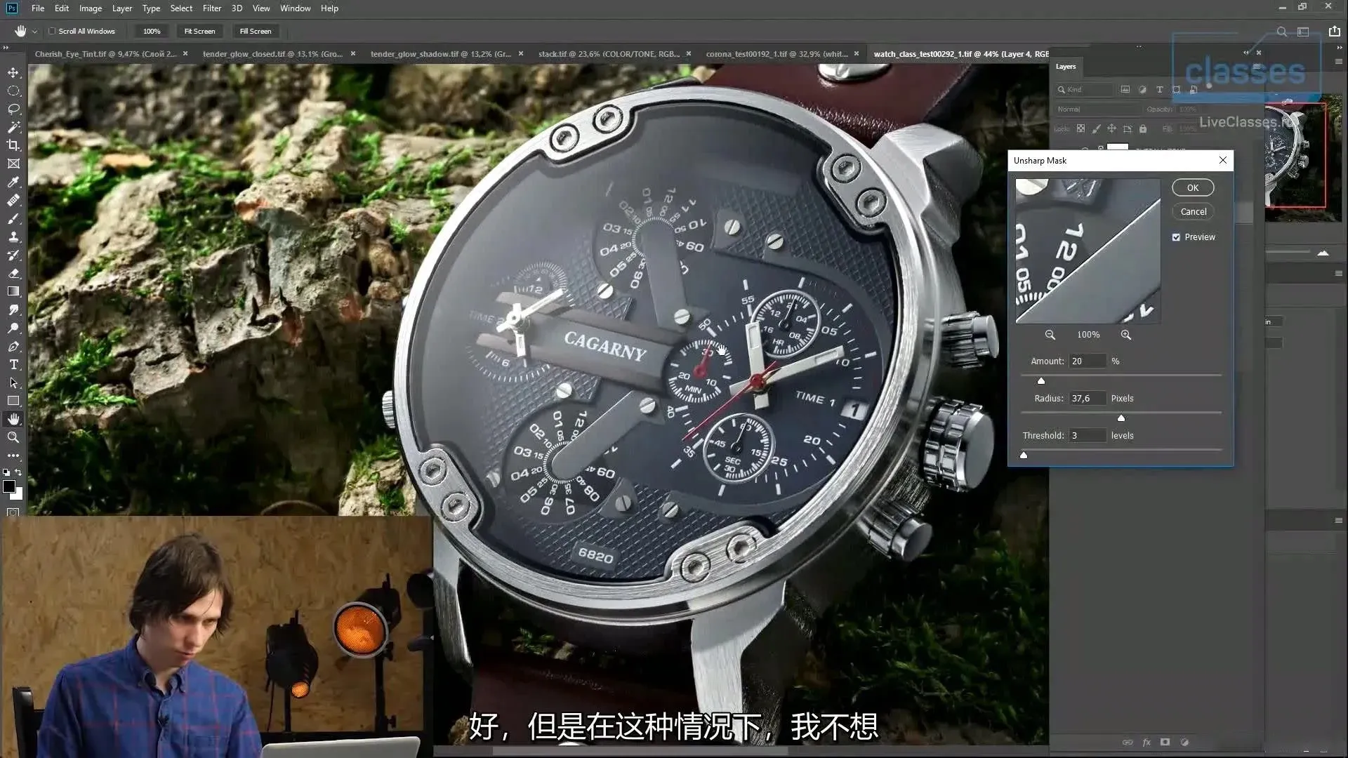Select the Gradient tool

[x=13, y=291]
